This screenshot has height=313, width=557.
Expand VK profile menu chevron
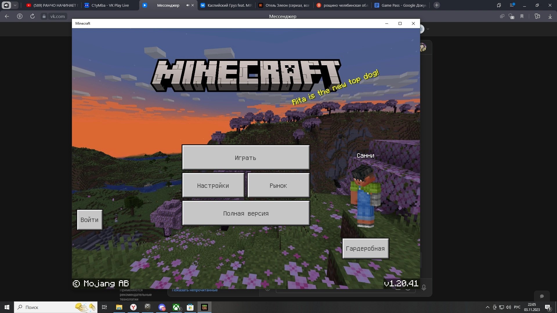(x=428, y=29)
